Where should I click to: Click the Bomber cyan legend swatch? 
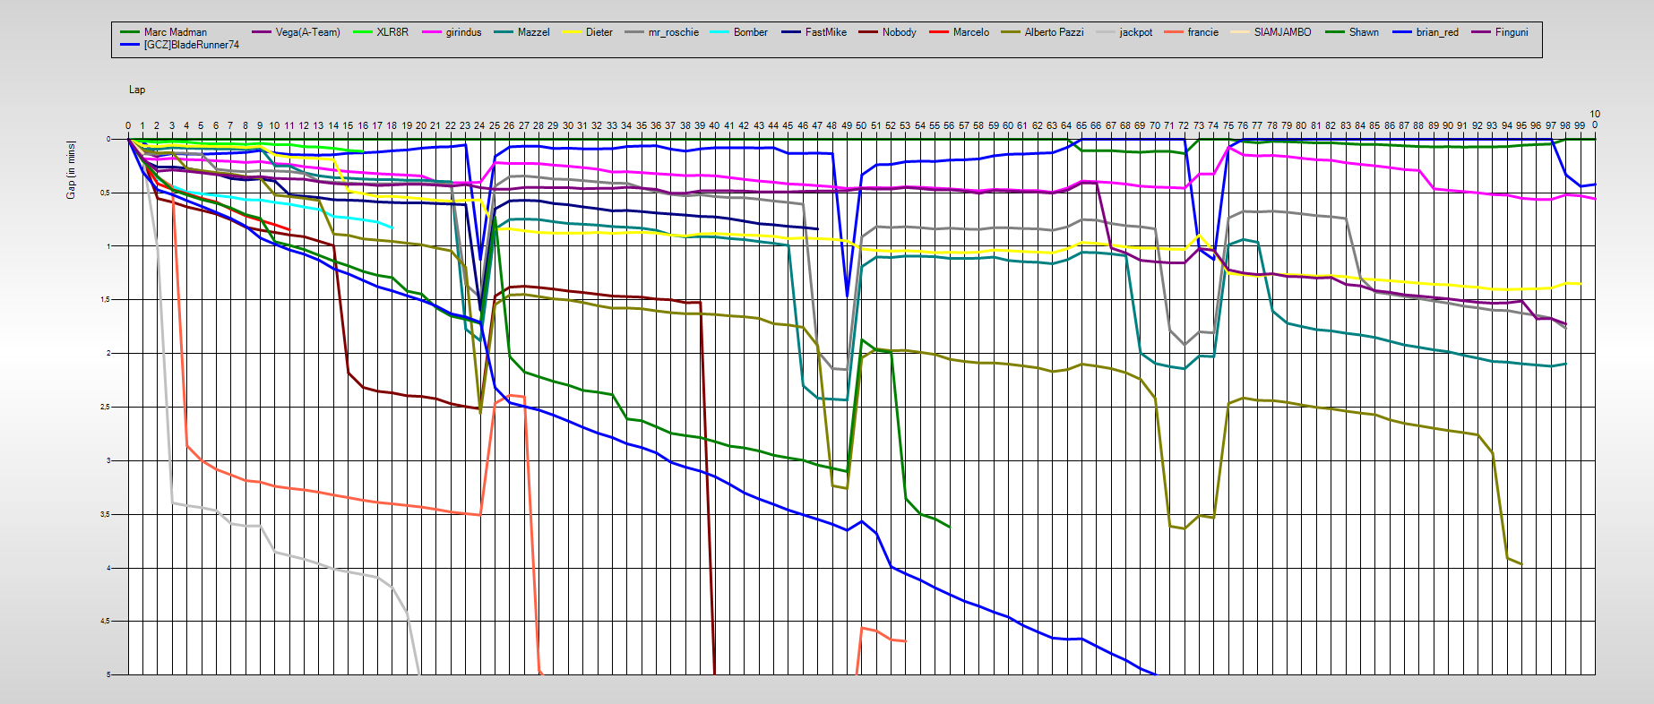pyautogui.click(x=719, y=32)
